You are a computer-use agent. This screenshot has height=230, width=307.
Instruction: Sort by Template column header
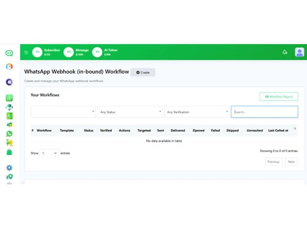[67, 131]
